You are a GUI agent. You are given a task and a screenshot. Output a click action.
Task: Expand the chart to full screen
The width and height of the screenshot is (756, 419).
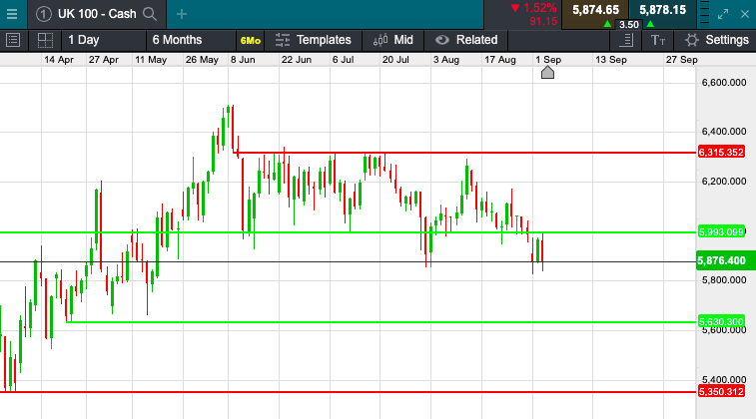723,14
